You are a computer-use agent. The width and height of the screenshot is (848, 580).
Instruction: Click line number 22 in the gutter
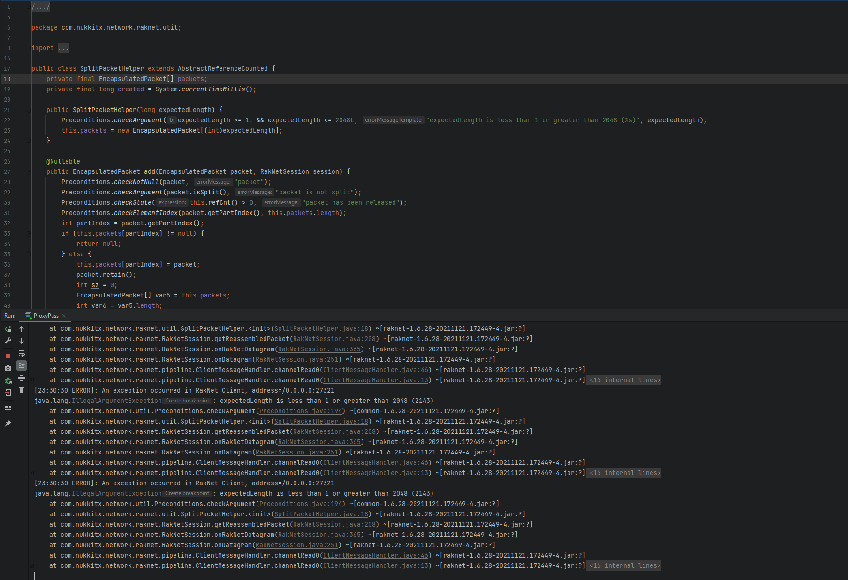(x=7, y=120)
